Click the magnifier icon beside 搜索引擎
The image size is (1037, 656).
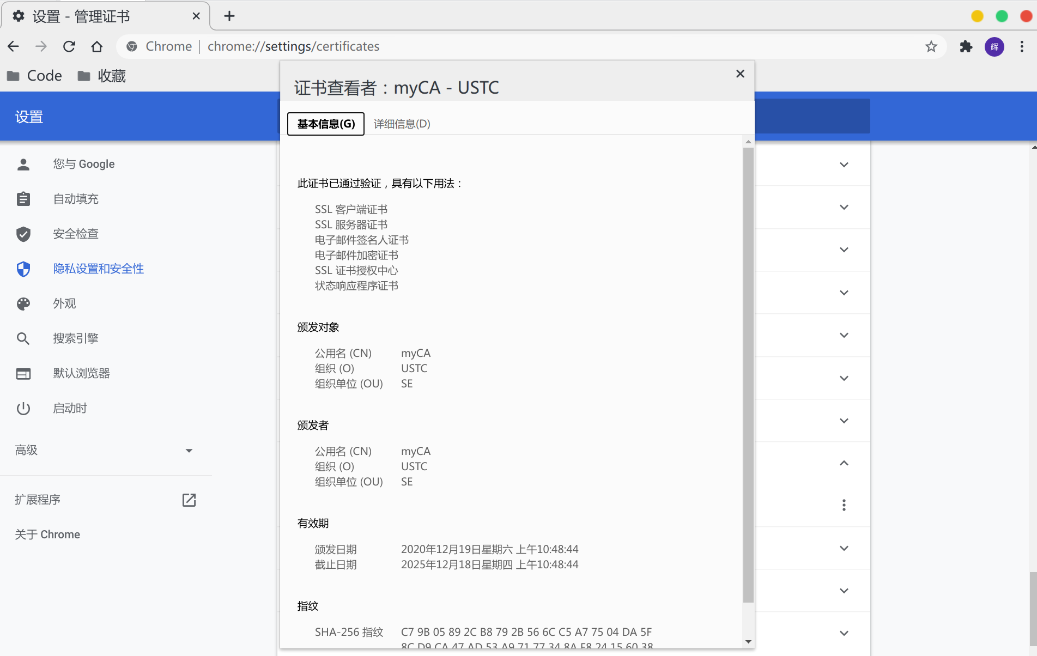pos(23,339)
